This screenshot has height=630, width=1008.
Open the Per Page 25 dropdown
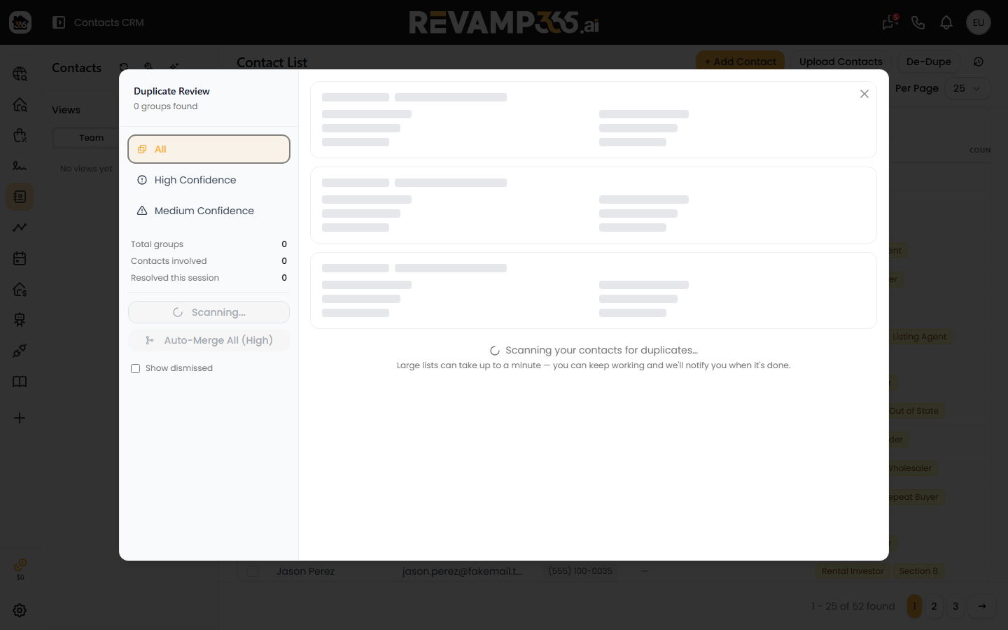[967, 88]
